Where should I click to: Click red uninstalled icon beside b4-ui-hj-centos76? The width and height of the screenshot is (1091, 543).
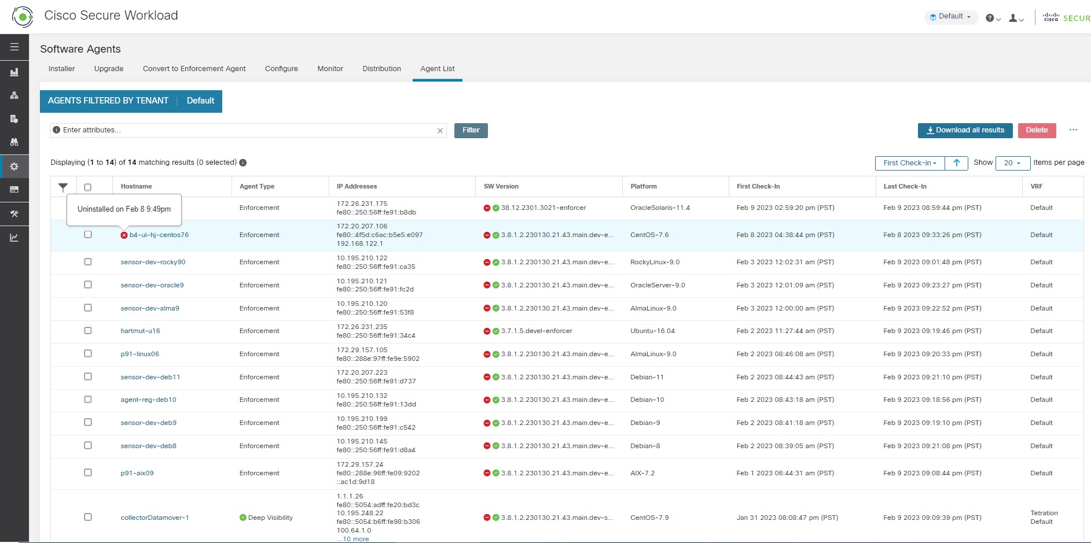coord(124,235)
